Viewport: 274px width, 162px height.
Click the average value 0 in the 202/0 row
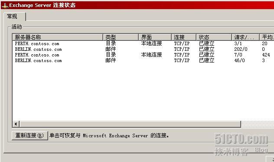tap(263, 49)
